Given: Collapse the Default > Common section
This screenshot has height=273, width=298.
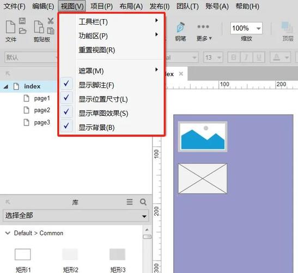Looking at the screenshot, I should point(8,233).
